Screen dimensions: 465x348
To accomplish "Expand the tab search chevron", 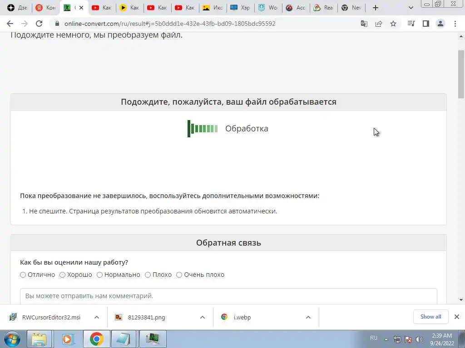I will (411, 8).
